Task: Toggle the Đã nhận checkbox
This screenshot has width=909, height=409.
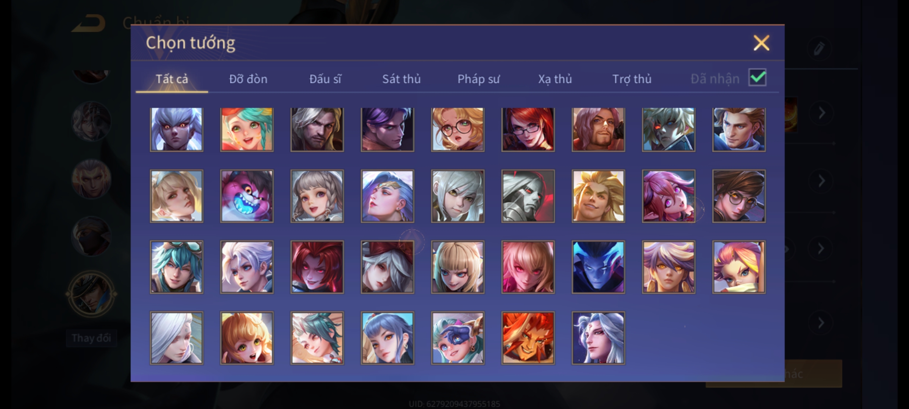Action: tap(757, 78)
